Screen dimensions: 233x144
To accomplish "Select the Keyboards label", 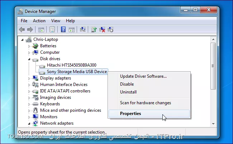I will click(x=50, y=104).
